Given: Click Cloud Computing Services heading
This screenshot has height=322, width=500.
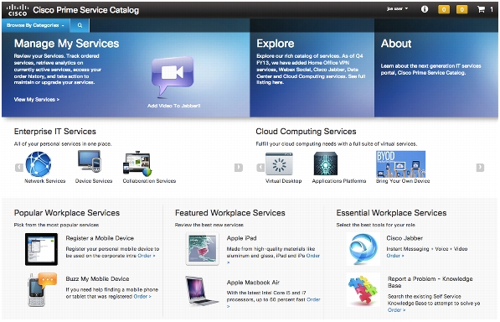Looking at the screenshot, I should click(307, 132).
